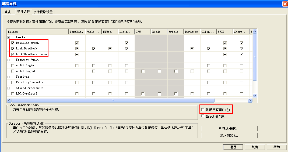
Task: Toggle 显示所有列 checkbox
Action: click(203, 116)
